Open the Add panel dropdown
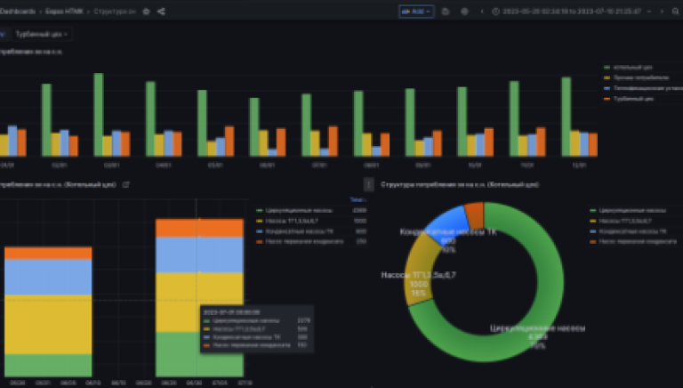 415,12
